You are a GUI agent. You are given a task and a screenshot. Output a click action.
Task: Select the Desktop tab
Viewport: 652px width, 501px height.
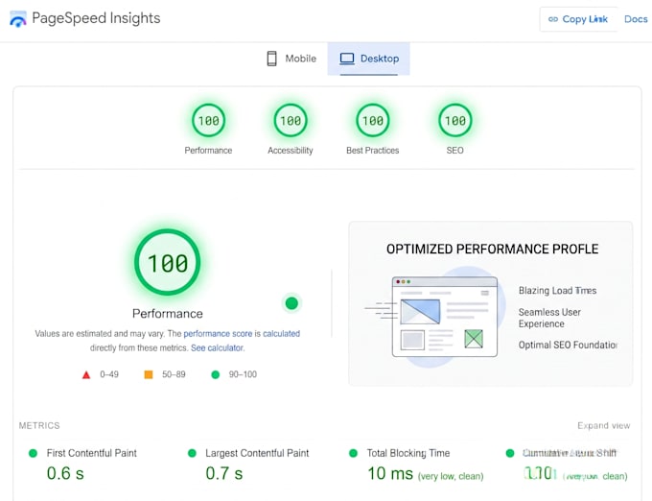click(x=369, y=59)
